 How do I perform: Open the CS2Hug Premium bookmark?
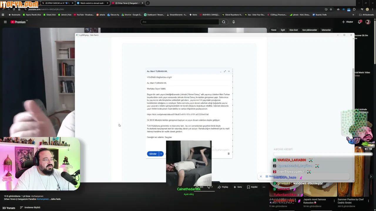[277, 15]
